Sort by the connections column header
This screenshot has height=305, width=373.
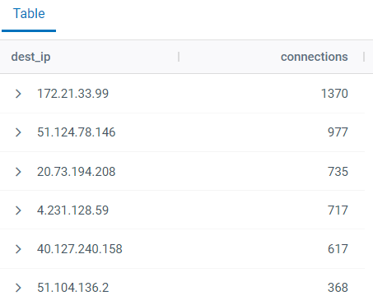[315, 57]
